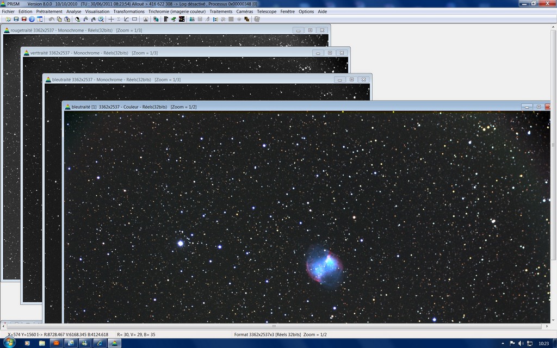Open the Windows Start menu
This screenshot has height=348, width=557.
[9, 343]
